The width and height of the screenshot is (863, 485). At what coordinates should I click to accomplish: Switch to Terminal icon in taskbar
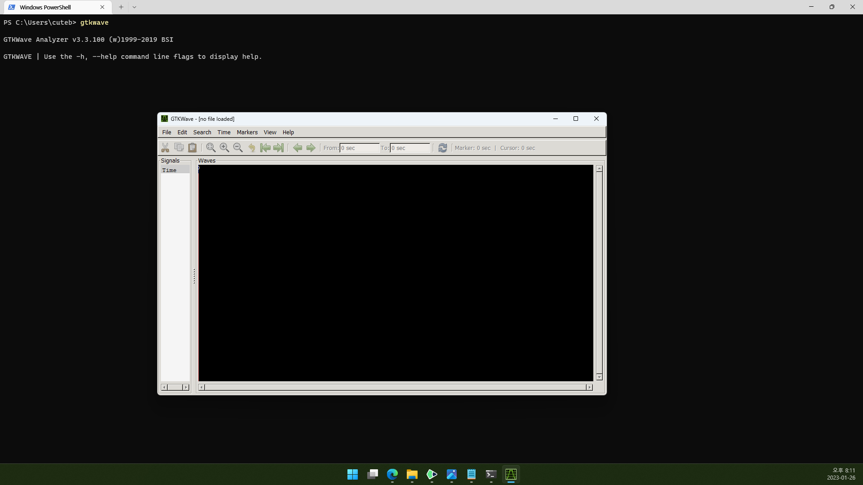point(491,474)
